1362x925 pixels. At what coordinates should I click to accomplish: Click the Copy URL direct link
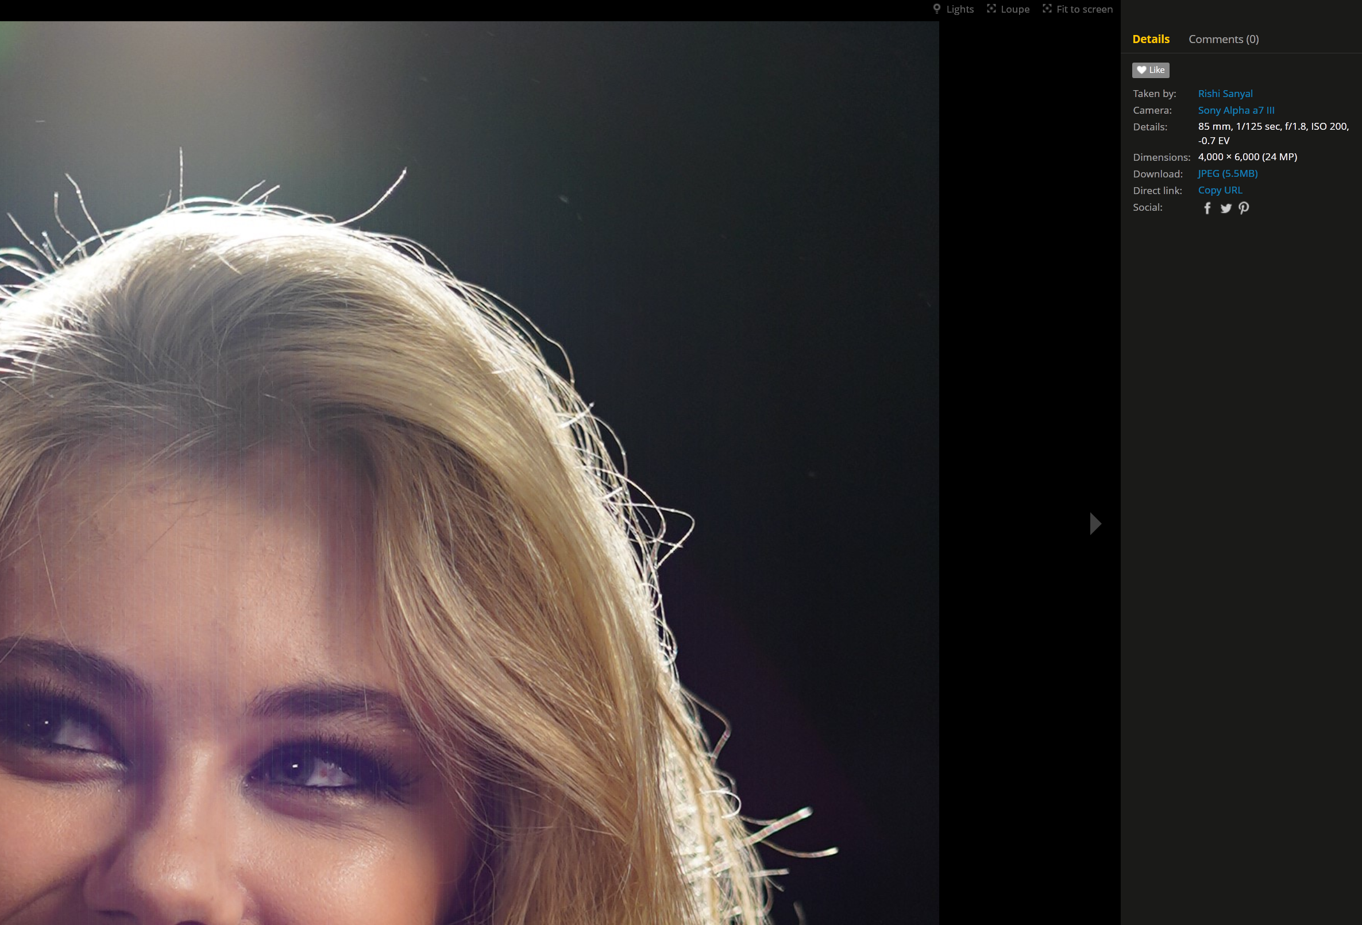tap(1220, 191)
